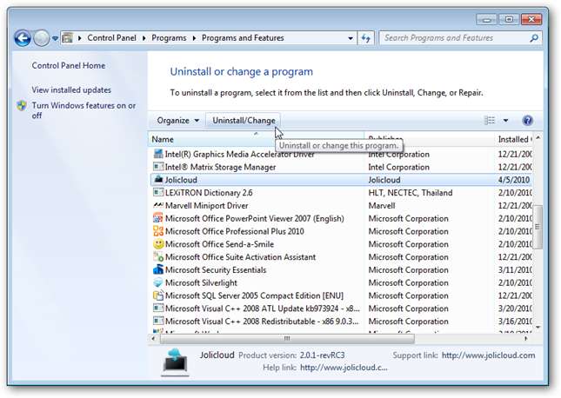
Task: Minimize the Programs and Features window
Action: coord(486,19)
